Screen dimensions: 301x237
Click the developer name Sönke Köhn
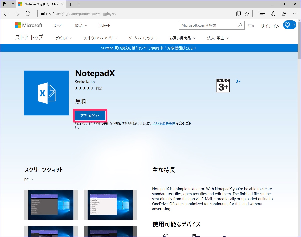pyautogui.click(x=85, y=82)
